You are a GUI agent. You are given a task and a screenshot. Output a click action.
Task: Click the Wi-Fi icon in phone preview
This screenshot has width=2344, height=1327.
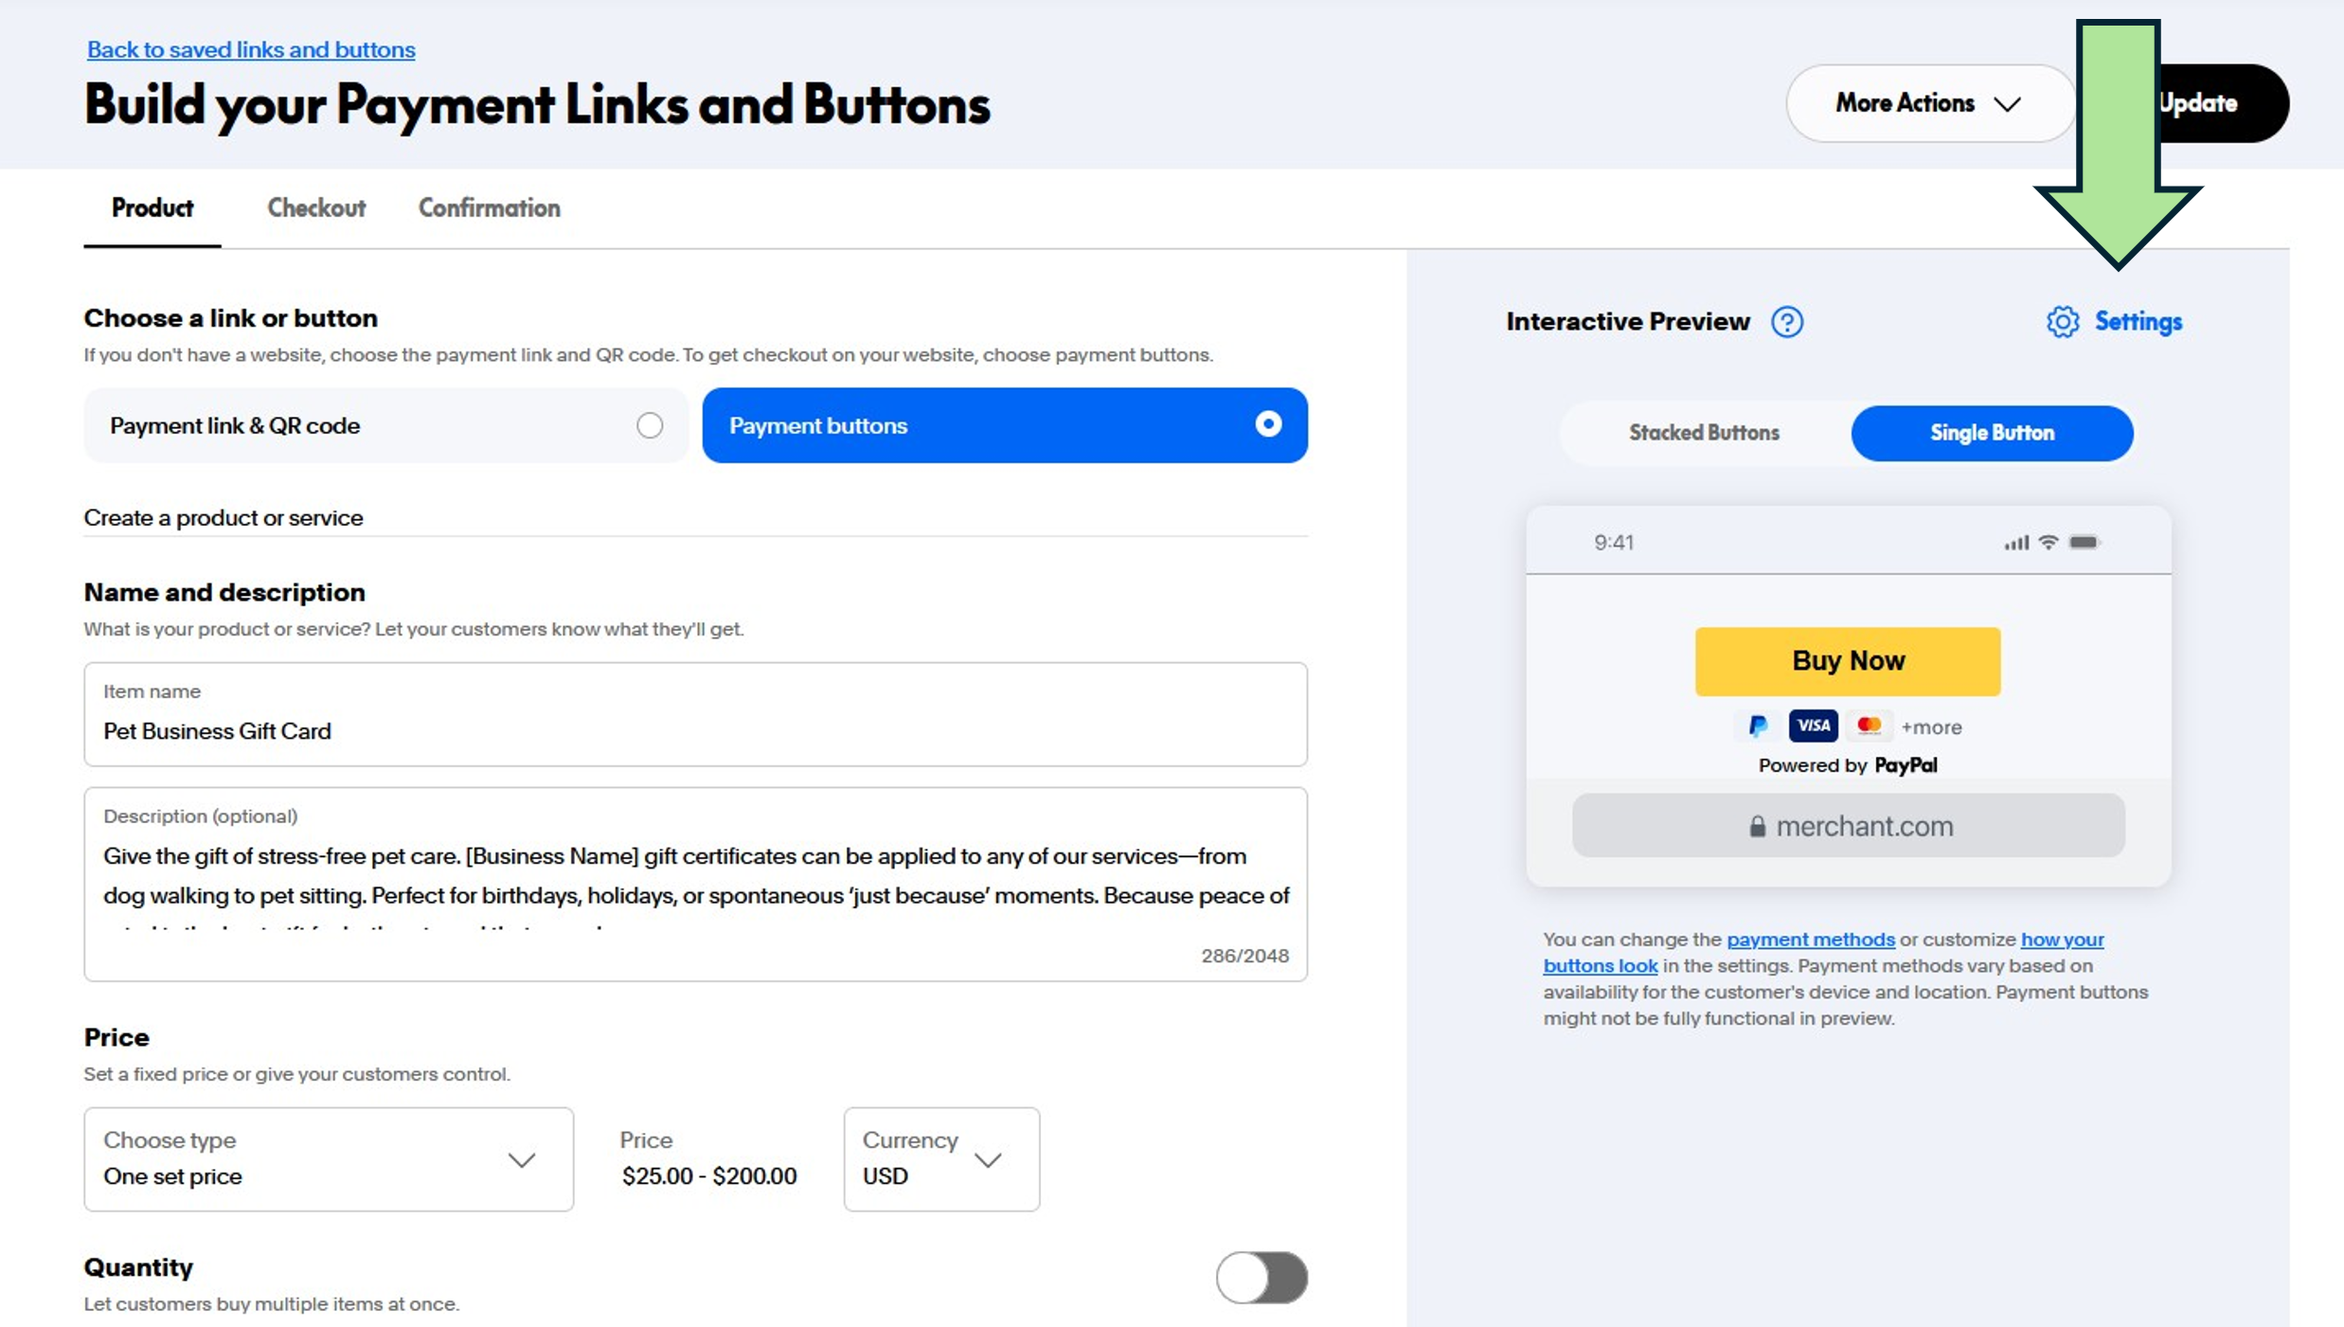pos(2048,543)
